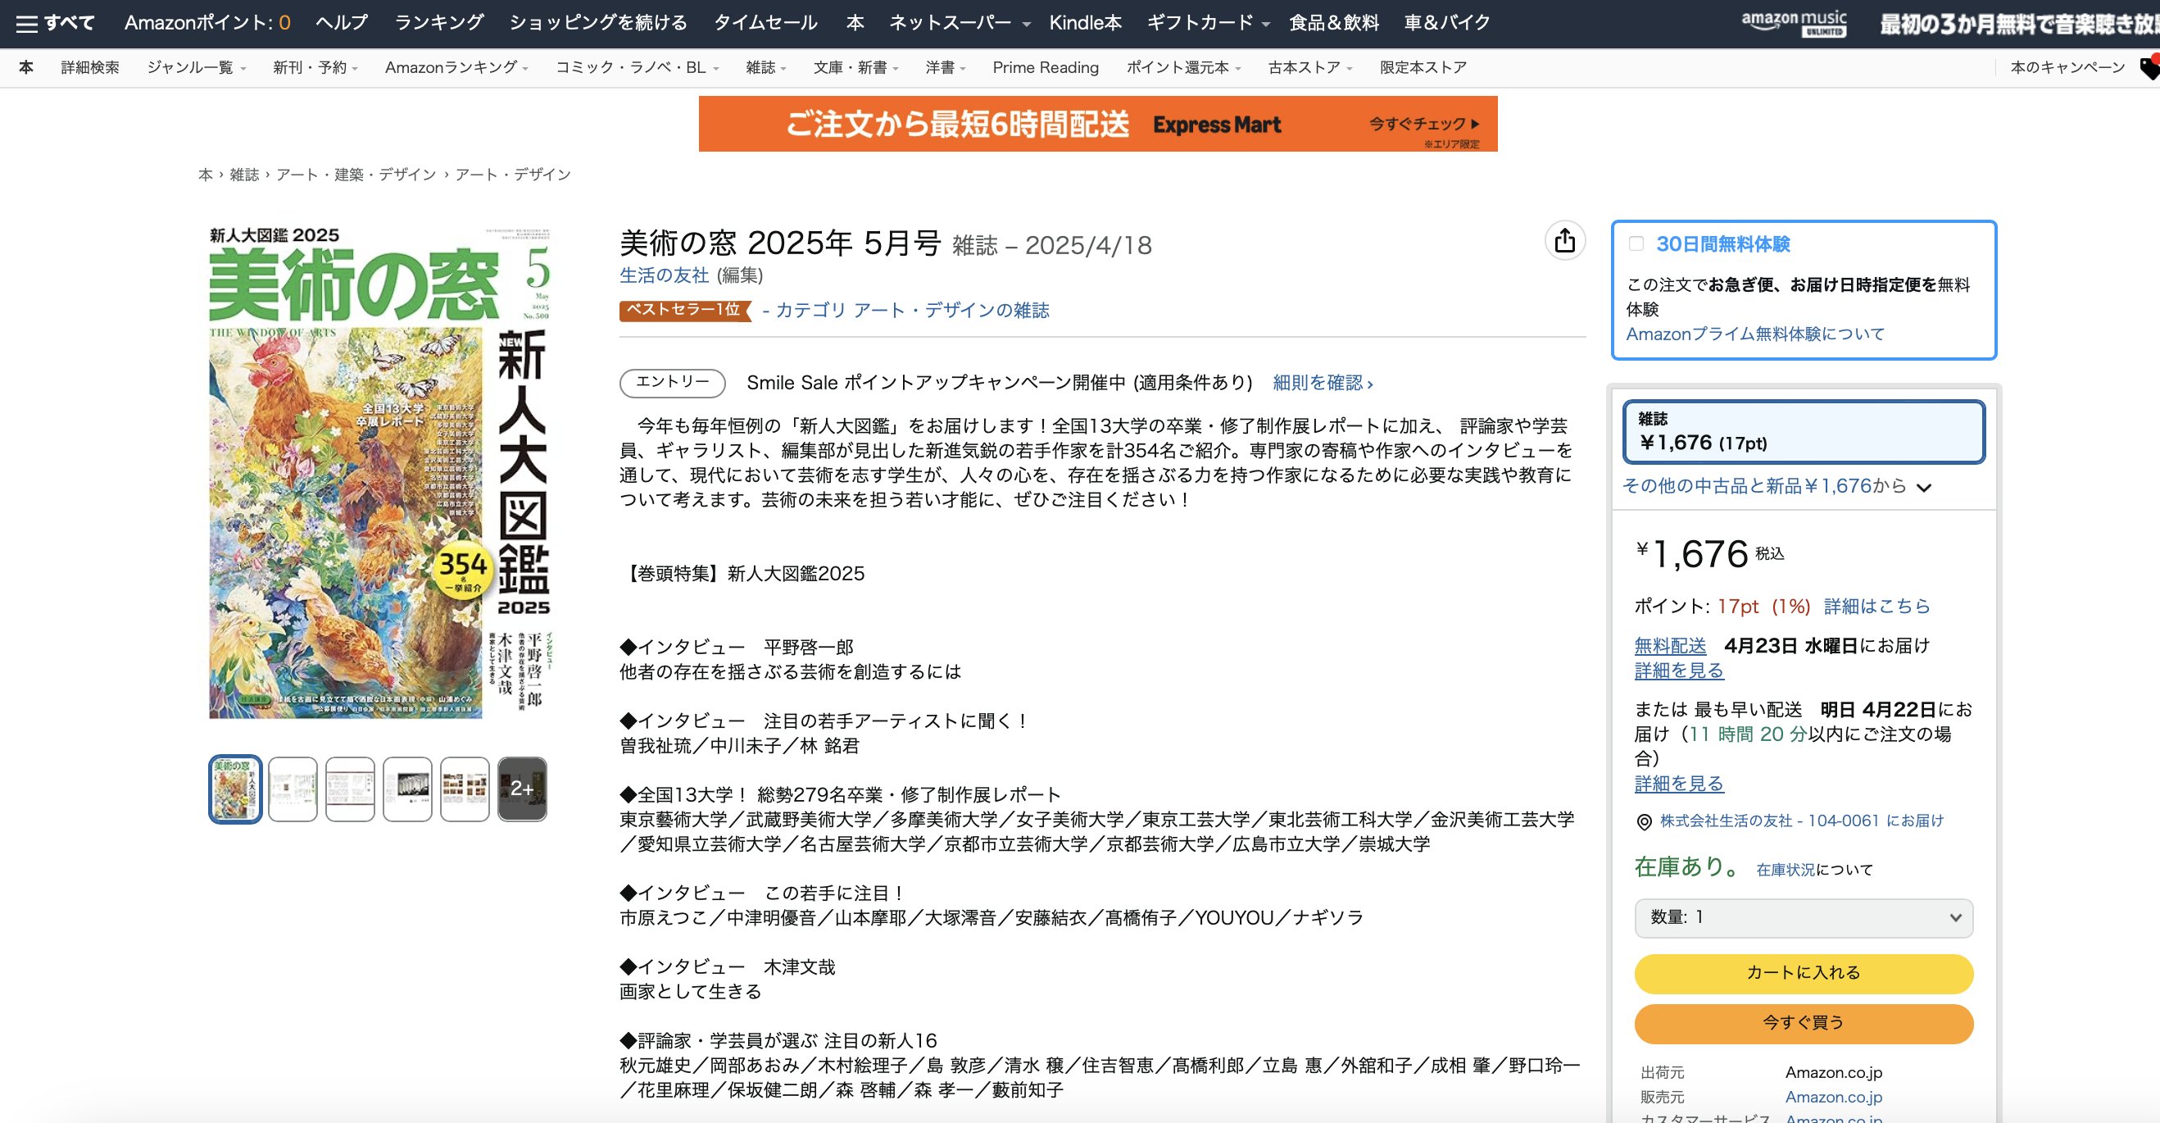
Task: Open Amazon.co.jp seller link under 販売元
Action: 1833,1098
